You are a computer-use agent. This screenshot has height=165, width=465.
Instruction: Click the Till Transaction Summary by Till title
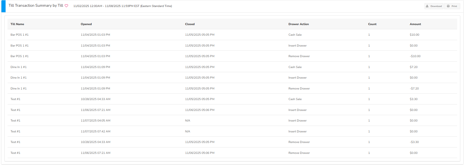(36, 6)
